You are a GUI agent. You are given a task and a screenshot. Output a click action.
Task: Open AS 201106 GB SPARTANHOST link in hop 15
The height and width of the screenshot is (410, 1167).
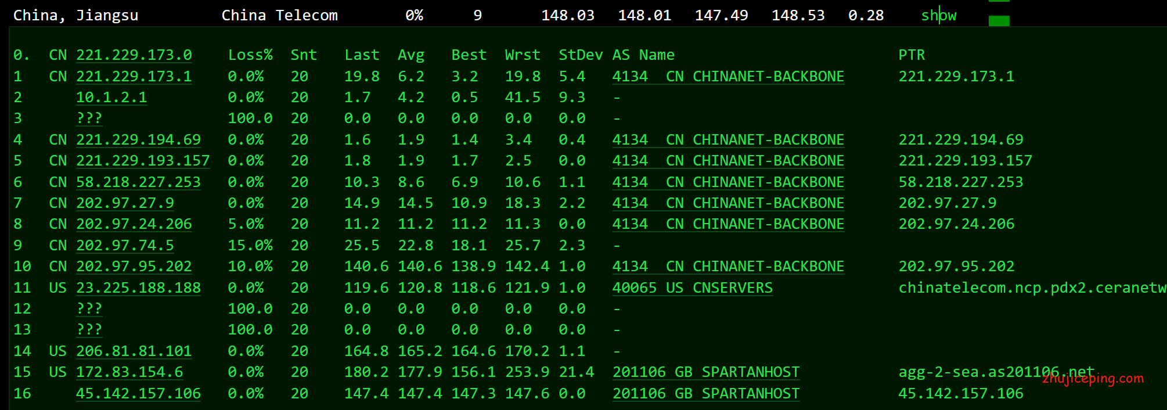pyautogui.click(x=706, y=372)
